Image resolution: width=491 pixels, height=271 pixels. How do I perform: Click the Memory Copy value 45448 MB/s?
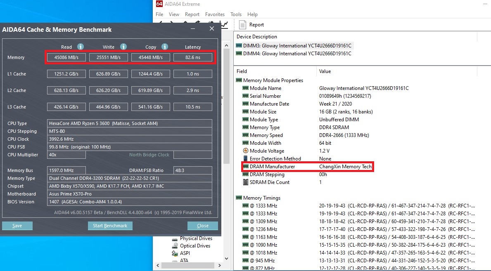tap(151, 57)
